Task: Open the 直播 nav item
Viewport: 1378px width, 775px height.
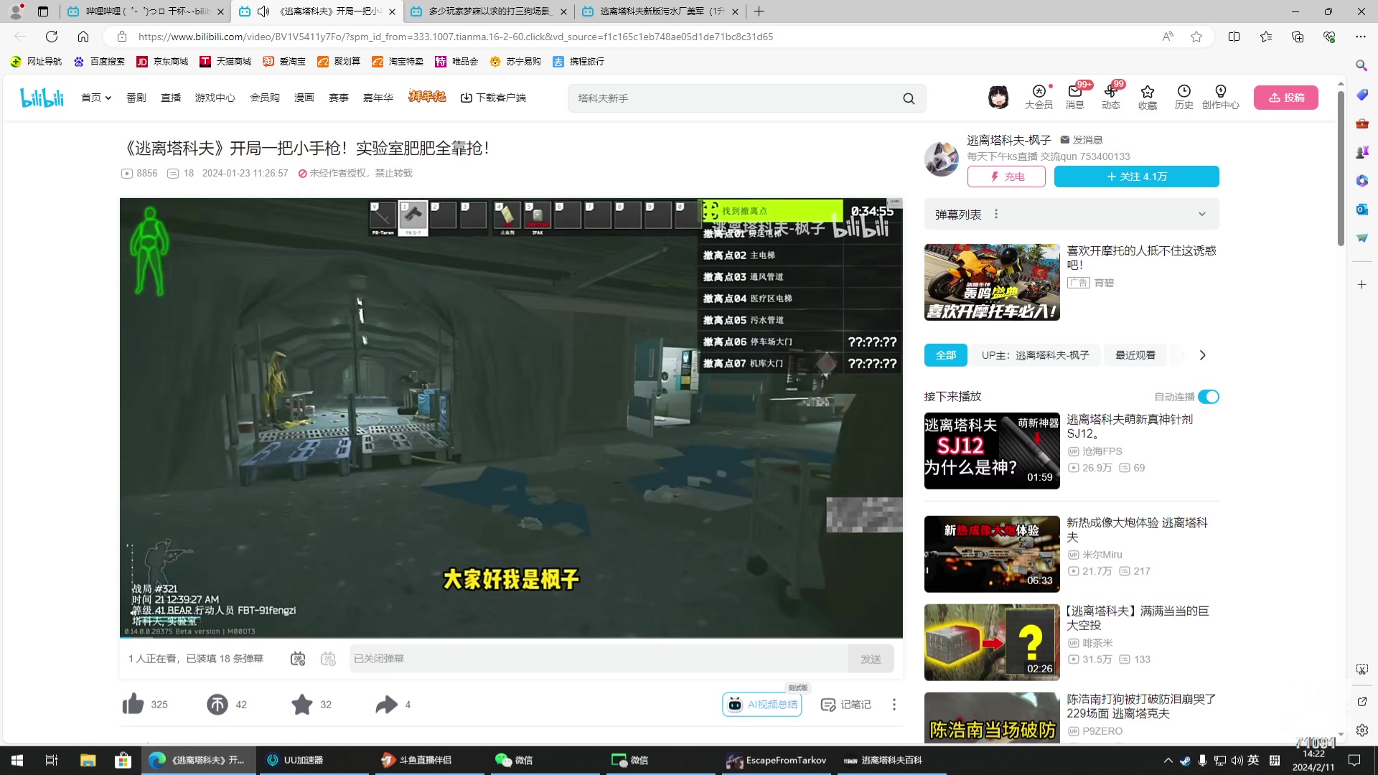Action: tap(171, 98)
